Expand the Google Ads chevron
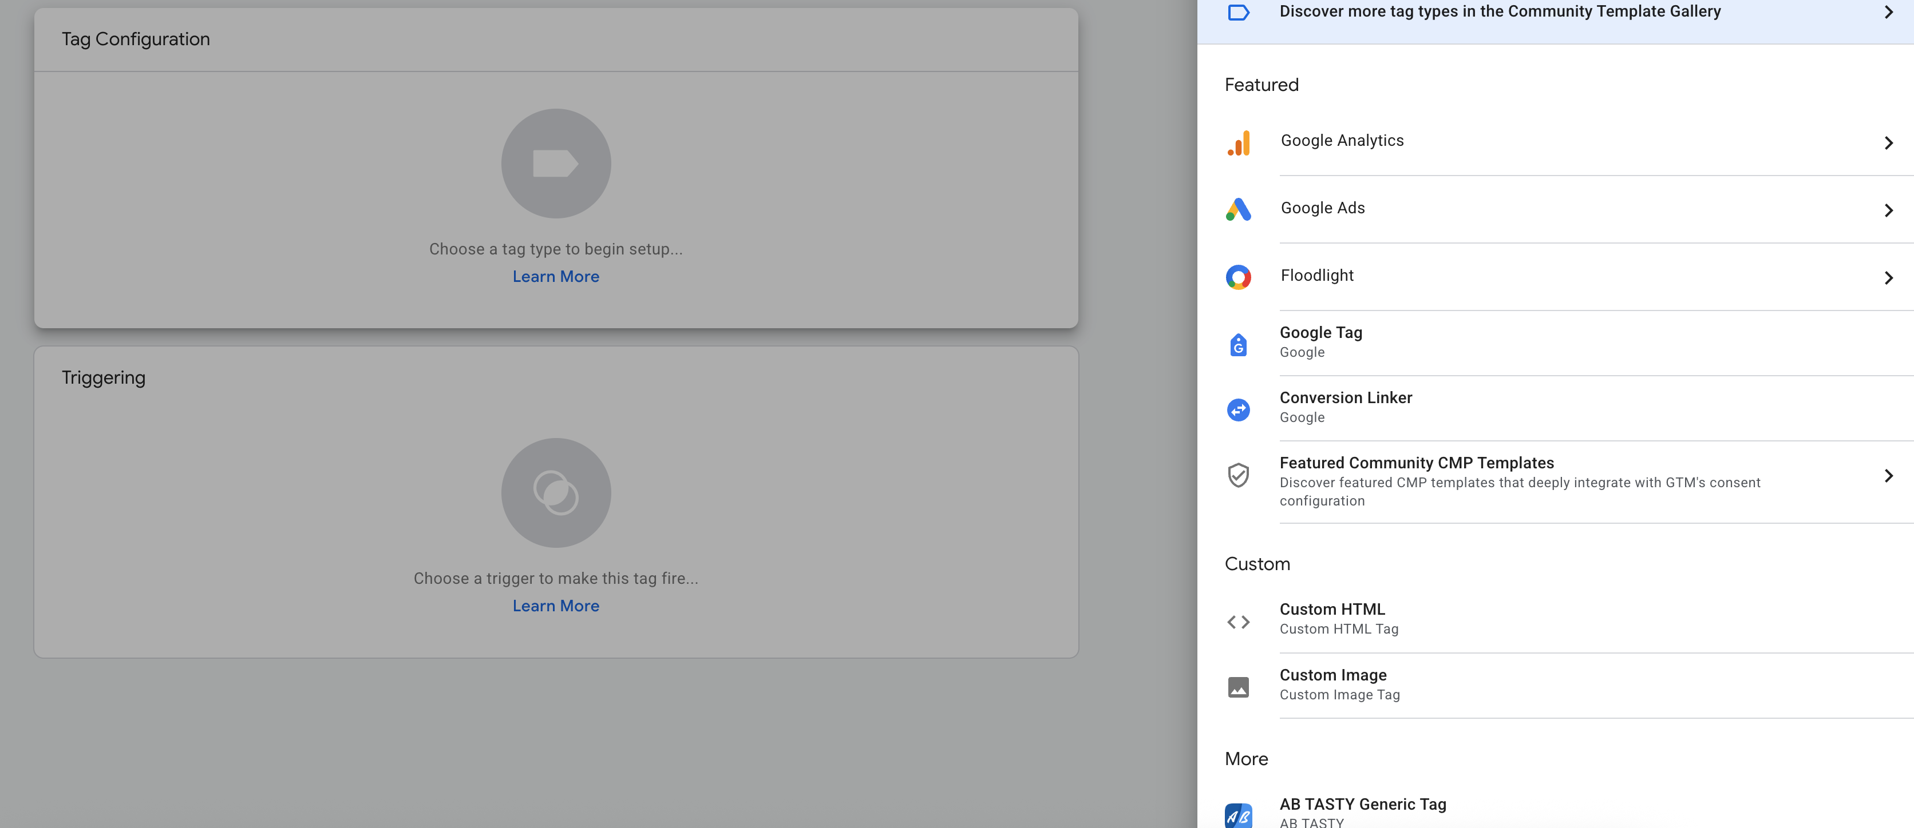Image resolution: width=1914 pixels, height=828 pixels. tap(1888, 211)
